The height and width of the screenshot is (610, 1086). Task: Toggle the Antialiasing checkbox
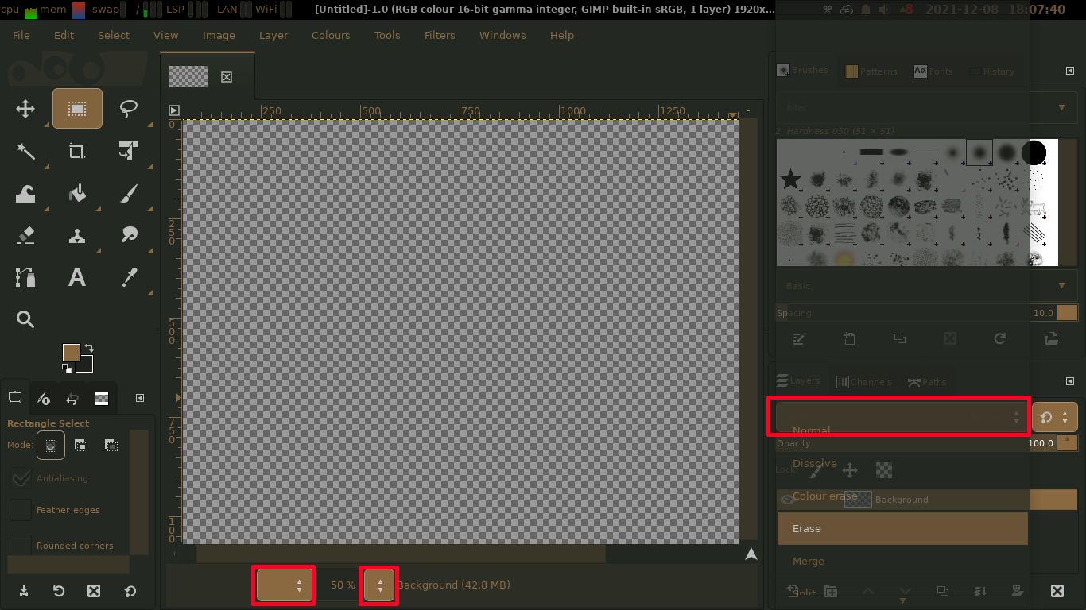21,478
